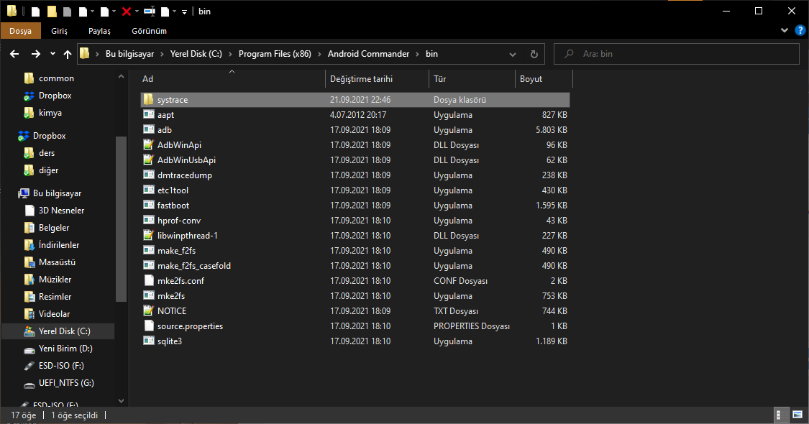Click the adb application icon
This screenshot has height=424, width=809.
149,129
